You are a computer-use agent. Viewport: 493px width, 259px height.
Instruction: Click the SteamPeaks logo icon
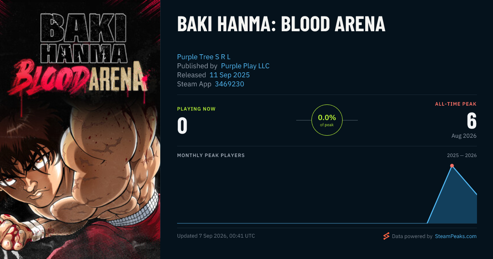point(386,236)
